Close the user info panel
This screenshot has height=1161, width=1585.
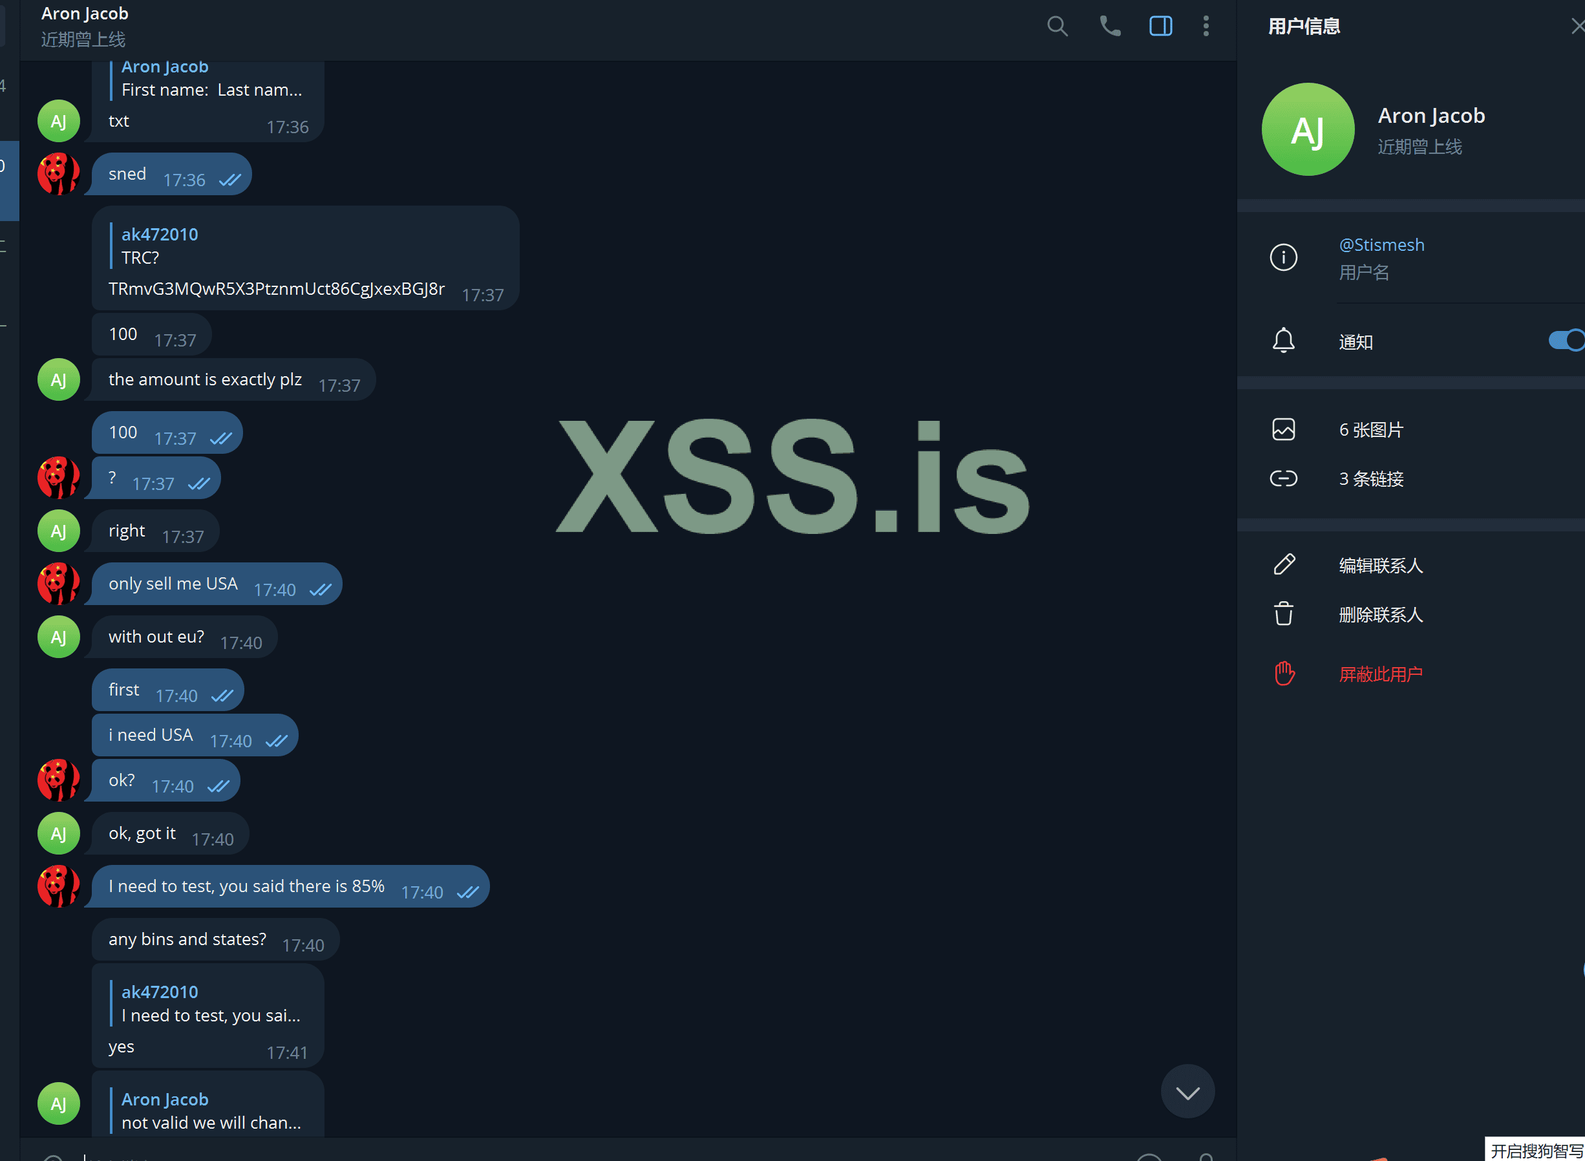1577,27
